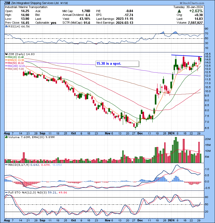Click the Mkt Cap value 1.78B

click(86, 11)
